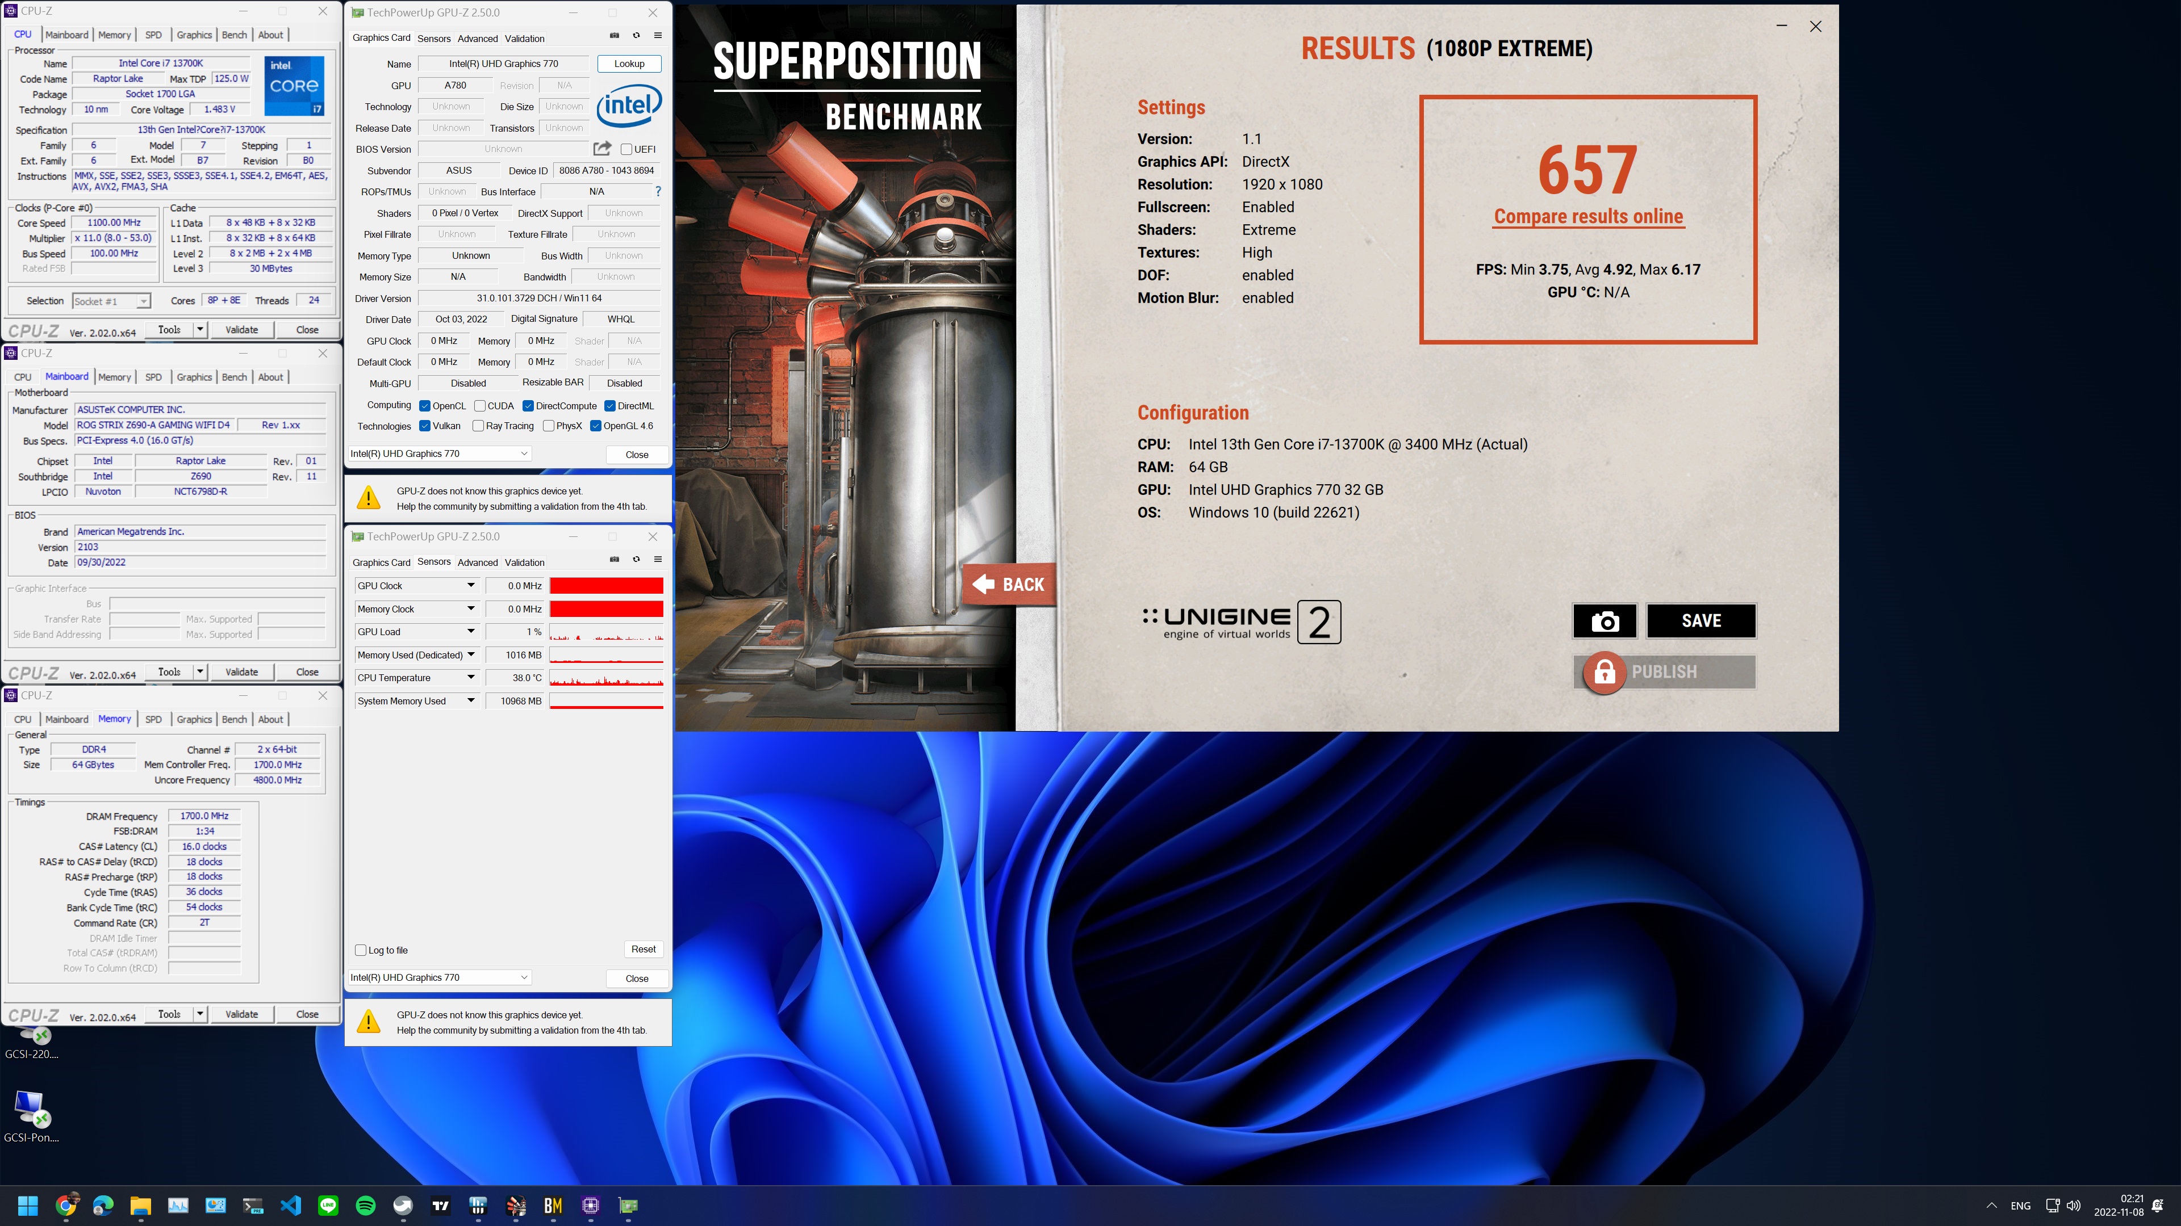Select Sensors tab in top GPU-Z window
Viewport: 2181px width, 1226px height.
pos(433,39)
